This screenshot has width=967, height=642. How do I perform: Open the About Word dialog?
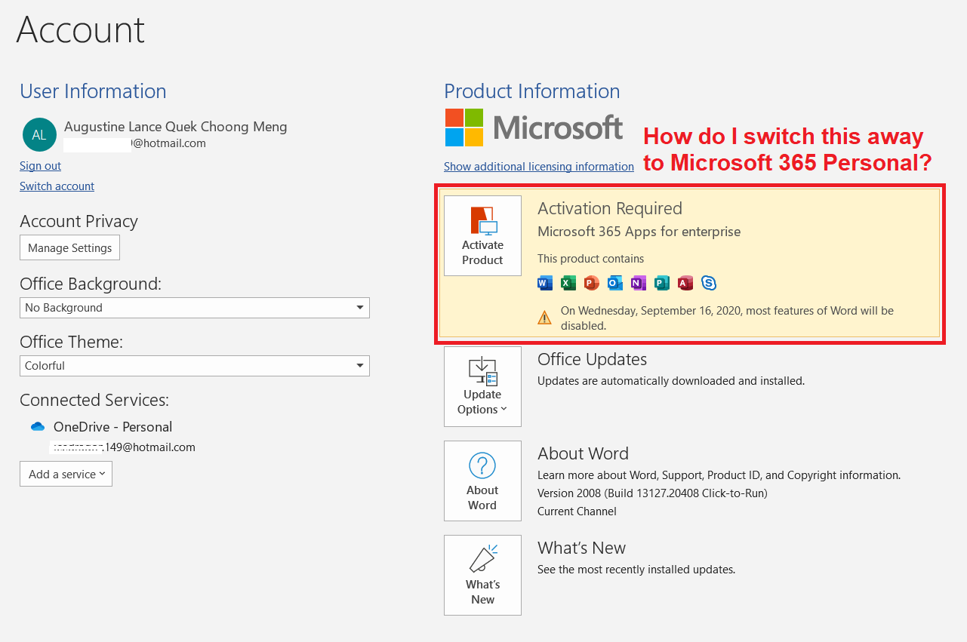click(x=482, y=481)
